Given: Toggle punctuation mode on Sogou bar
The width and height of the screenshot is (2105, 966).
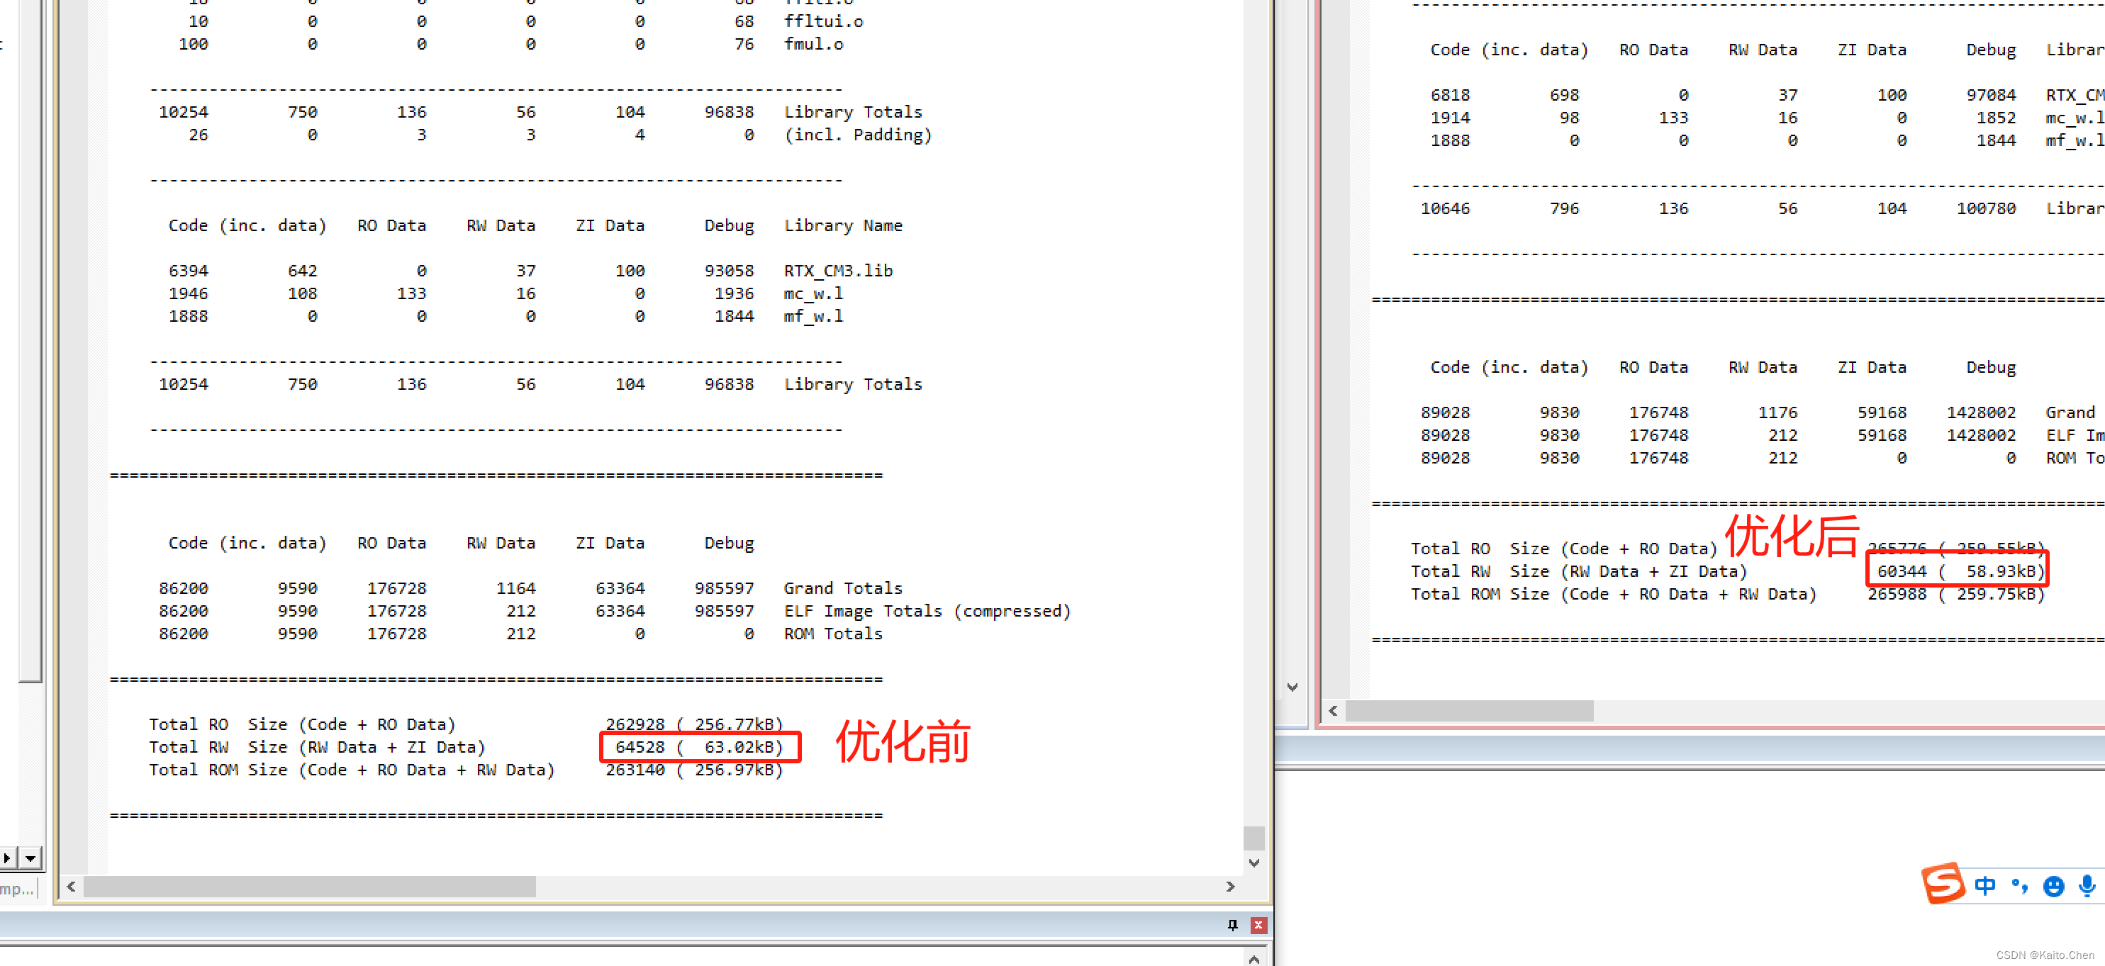Looking at the screenshot, I should click(2019, 886).
